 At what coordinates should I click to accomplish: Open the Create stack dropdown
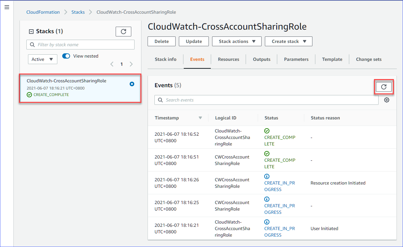[x=289, y=41]
